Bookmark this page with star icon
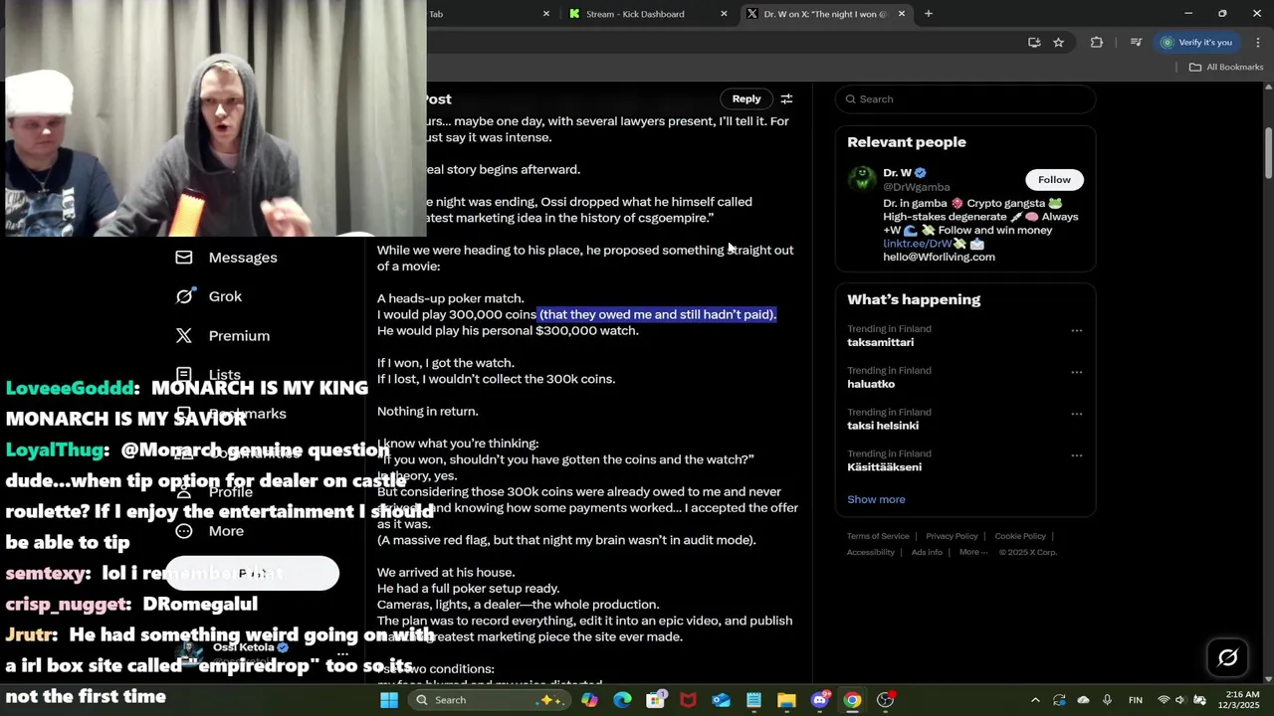This screenshot has width=1274, height=716. click(1058, 42)
